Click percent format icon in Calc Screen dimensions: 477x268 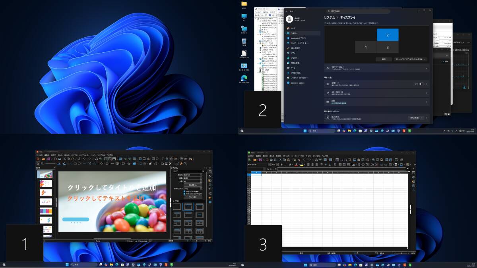tap(359, 165)
